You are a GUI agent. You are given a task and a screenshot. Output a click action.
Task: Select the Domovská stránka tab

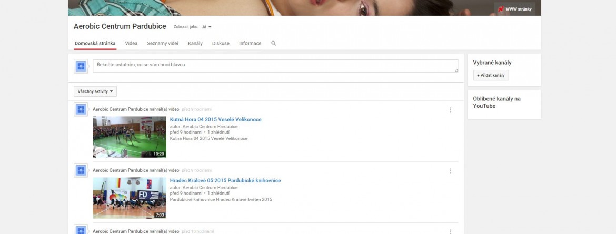(x=95, y=43)
